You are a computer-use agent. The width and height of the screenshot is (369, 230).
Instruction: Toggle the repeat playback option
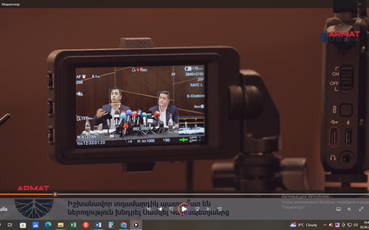[220, 209]
